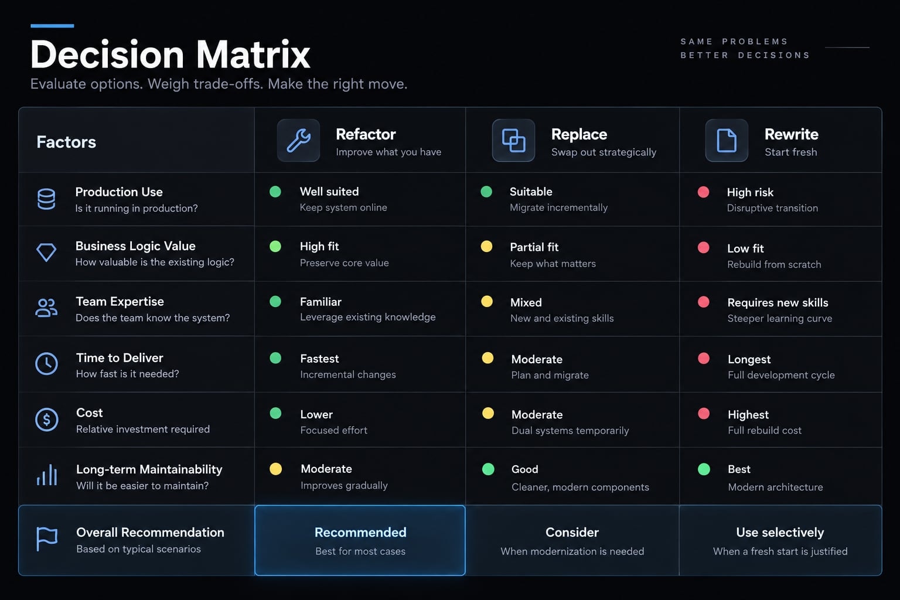Click the overlapping squares icon beside Replace
This screenshot has width=900, height=600.
(514, 141)
